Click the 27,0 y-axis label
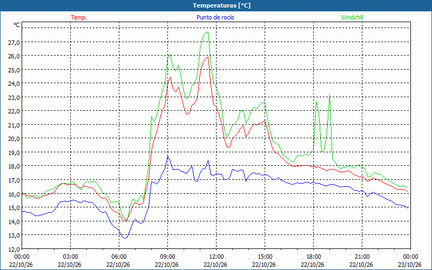This screenshot has width=432, height=270. pos(13,43)
